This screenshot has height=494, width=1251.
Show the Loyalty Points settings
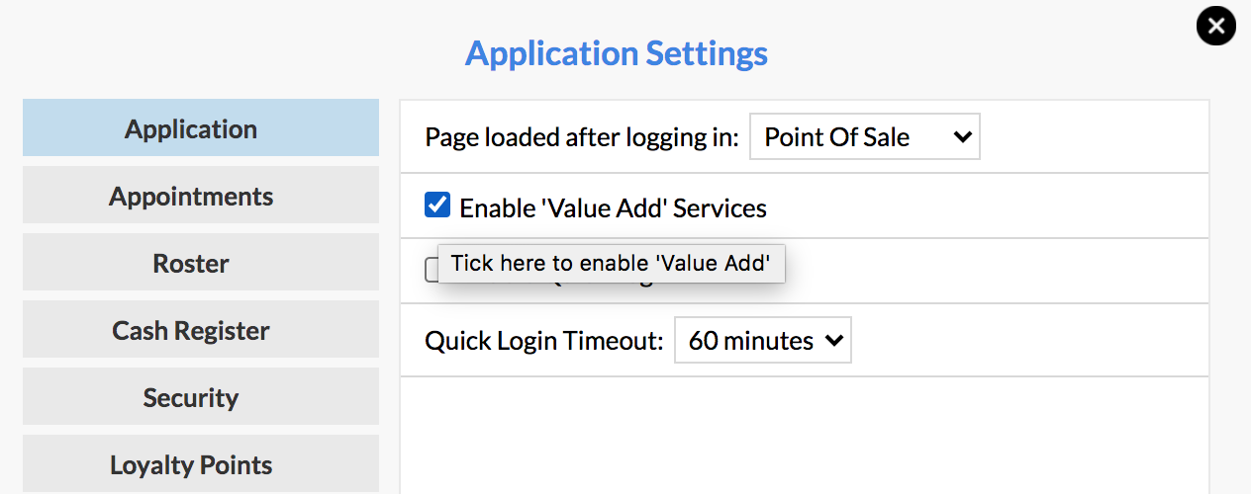(201, 463)
